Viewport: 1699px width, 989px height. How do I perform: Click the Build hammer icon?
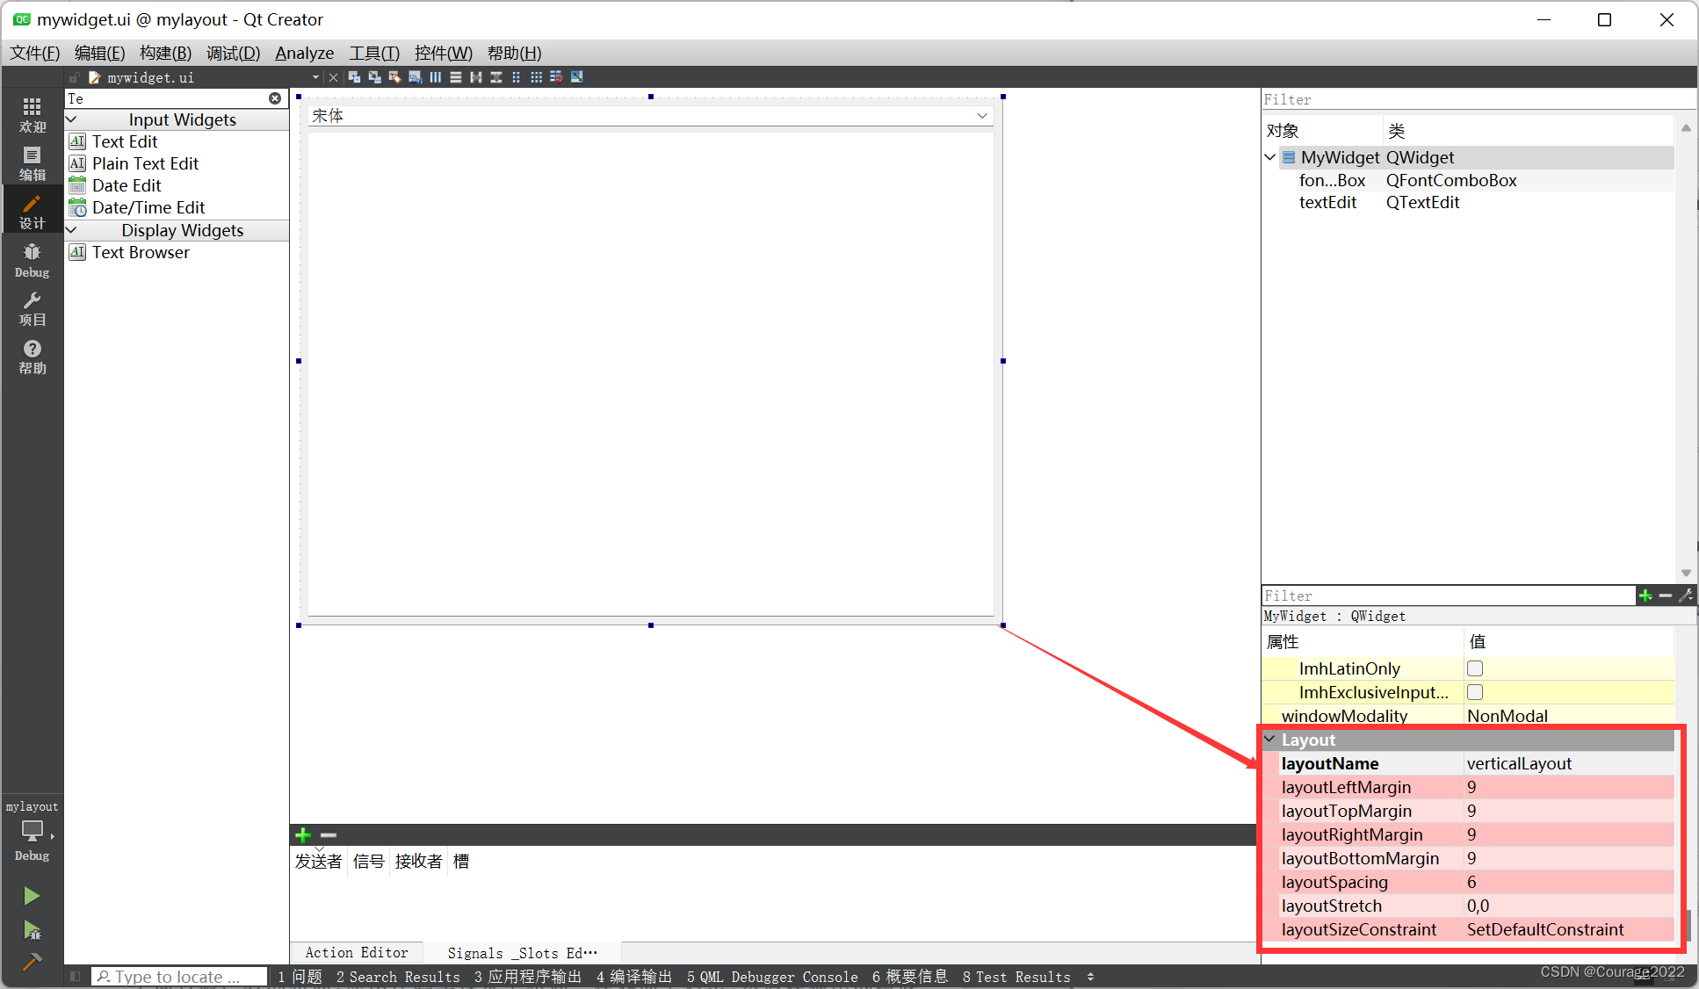[32, 962]
